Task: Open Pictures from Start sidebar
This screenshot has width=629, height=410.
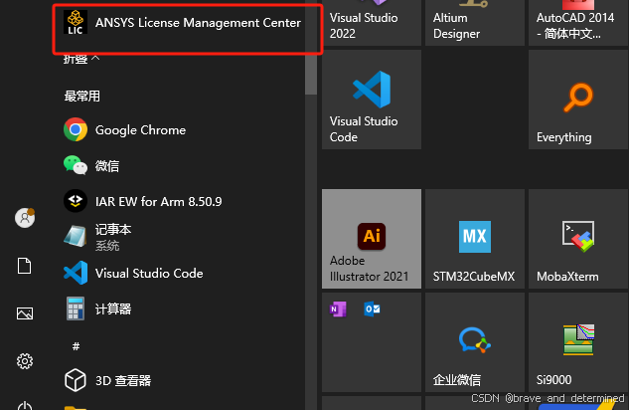Action: (25, 313)
